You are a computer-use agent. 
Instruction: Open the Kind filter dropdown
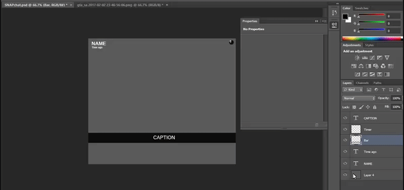(x=352, y=90)
